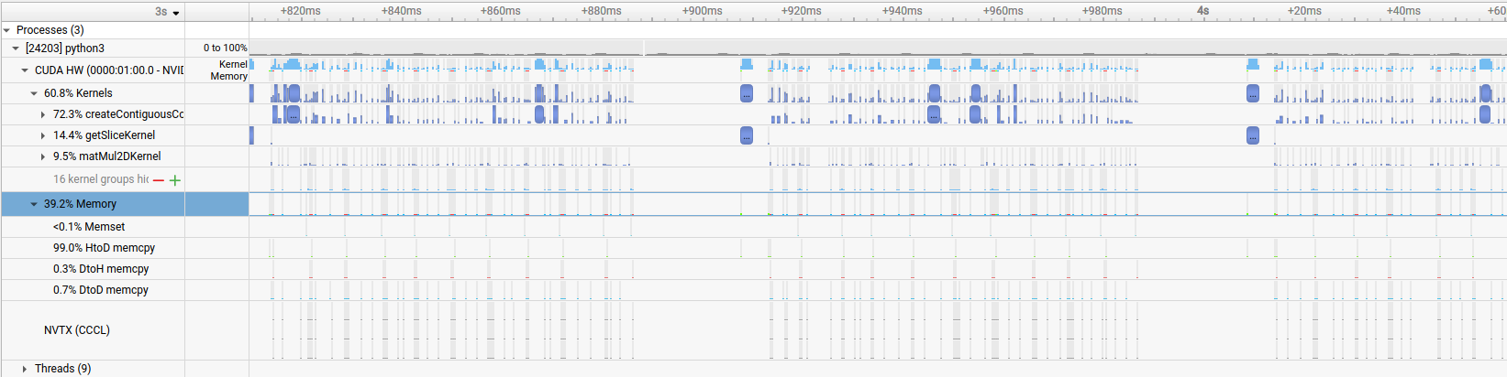Click the Kernel Memory legend label
The image size is (1507, 377).
229,70
